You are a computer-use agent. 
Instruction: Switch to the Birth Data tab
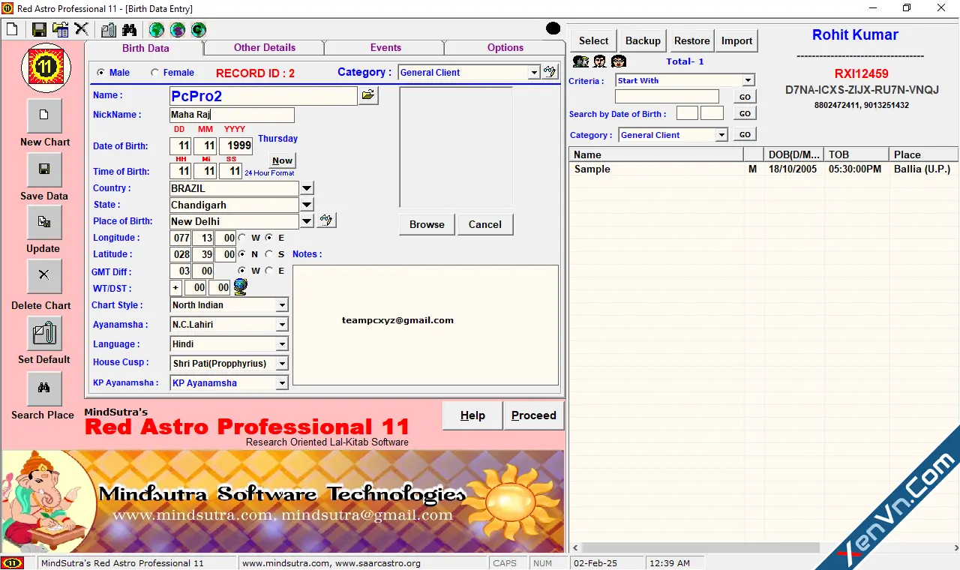(145, 48)
